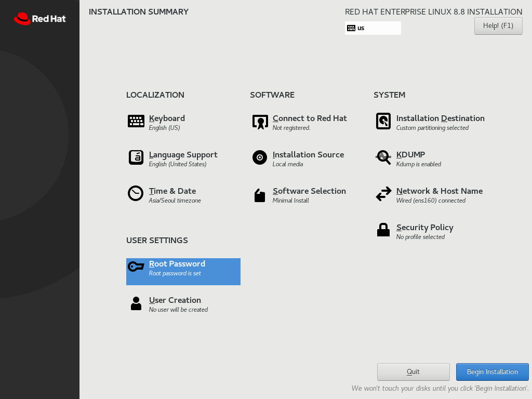
Task: Select the Root Password entry
Action: (183, 271)
